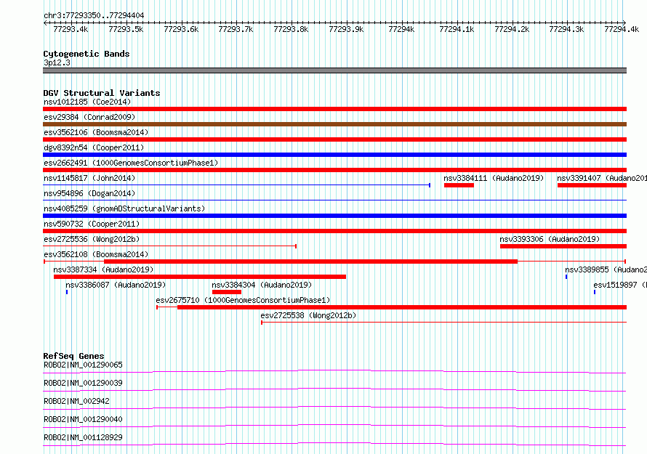Click the 77293.4k ruler tick label

coord(71,29)
